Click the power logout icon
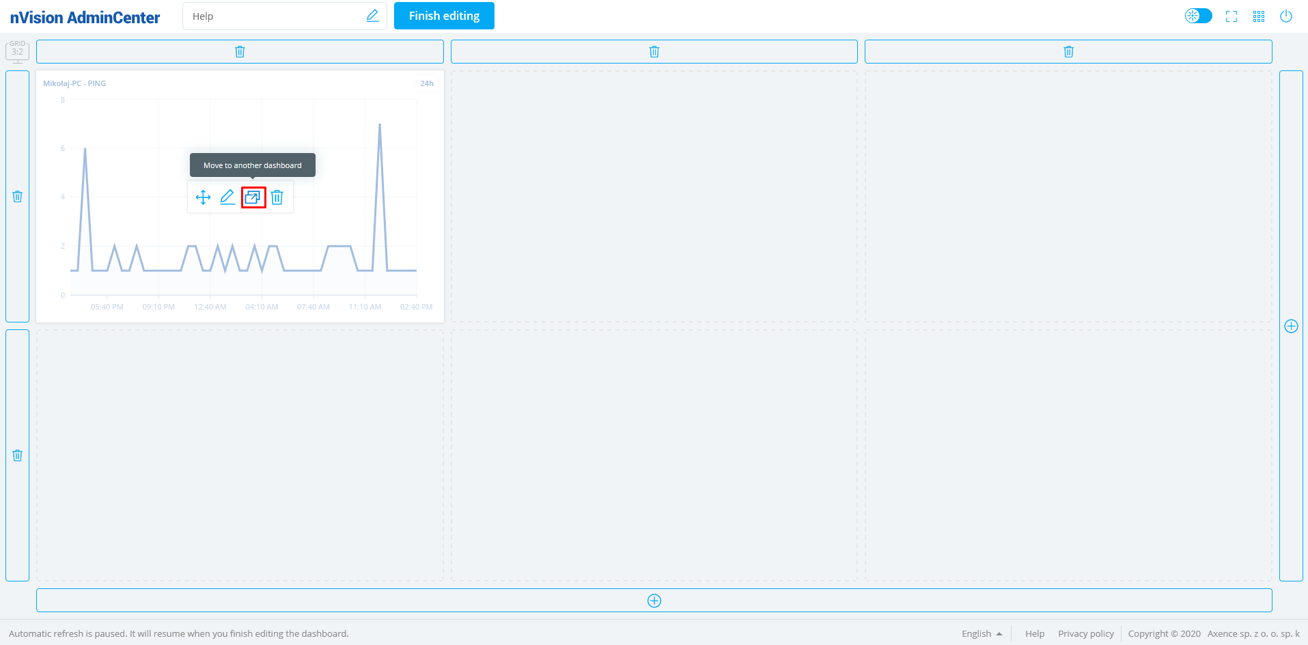This screenshot has width=1308, height=645. pos(1286,16)
